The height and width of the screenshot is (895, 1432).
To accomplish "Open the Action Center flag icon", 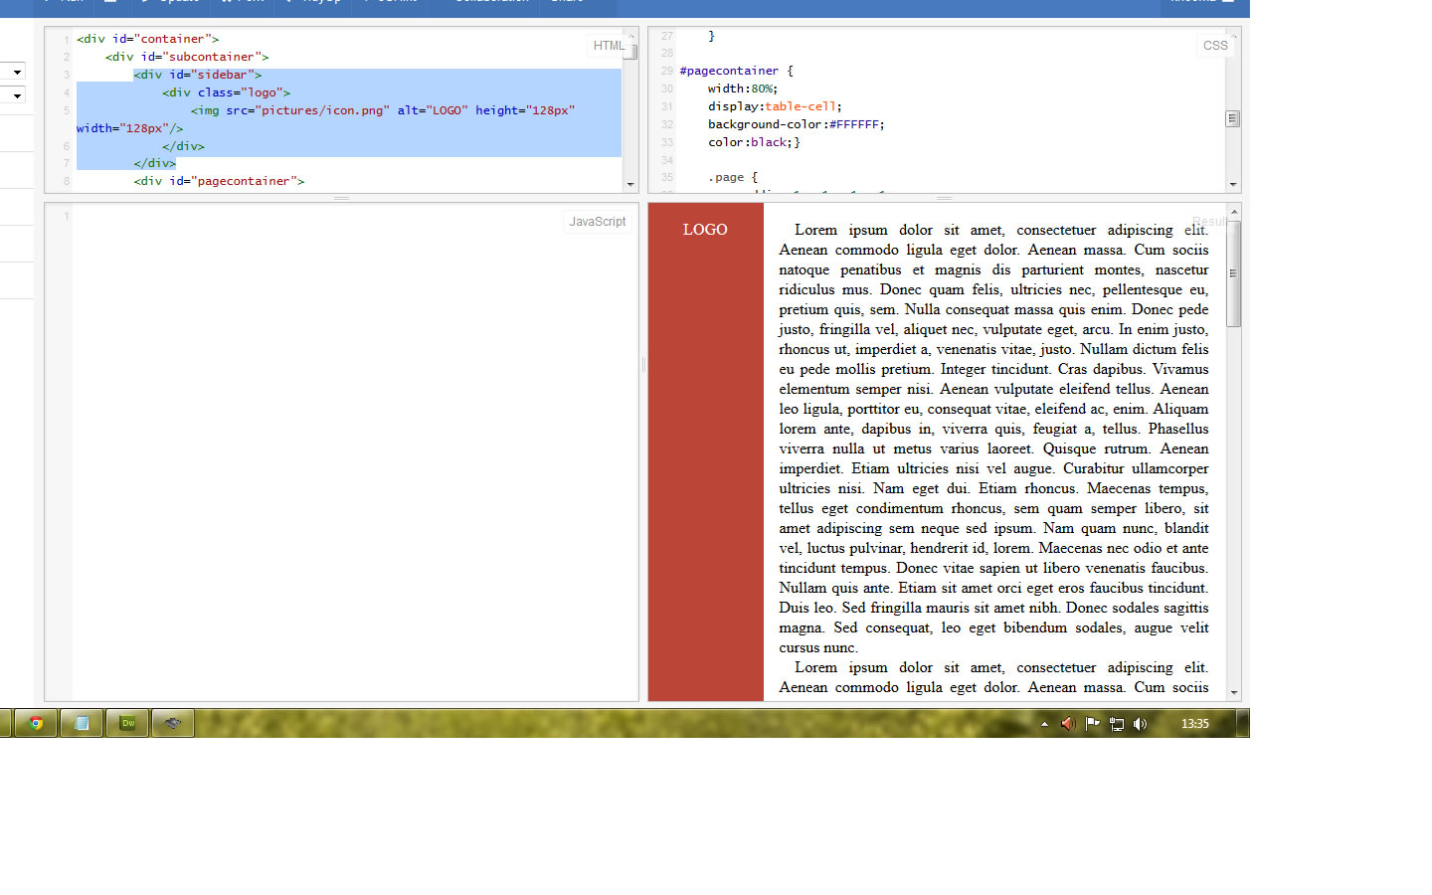I will (x=1092, y=724).
